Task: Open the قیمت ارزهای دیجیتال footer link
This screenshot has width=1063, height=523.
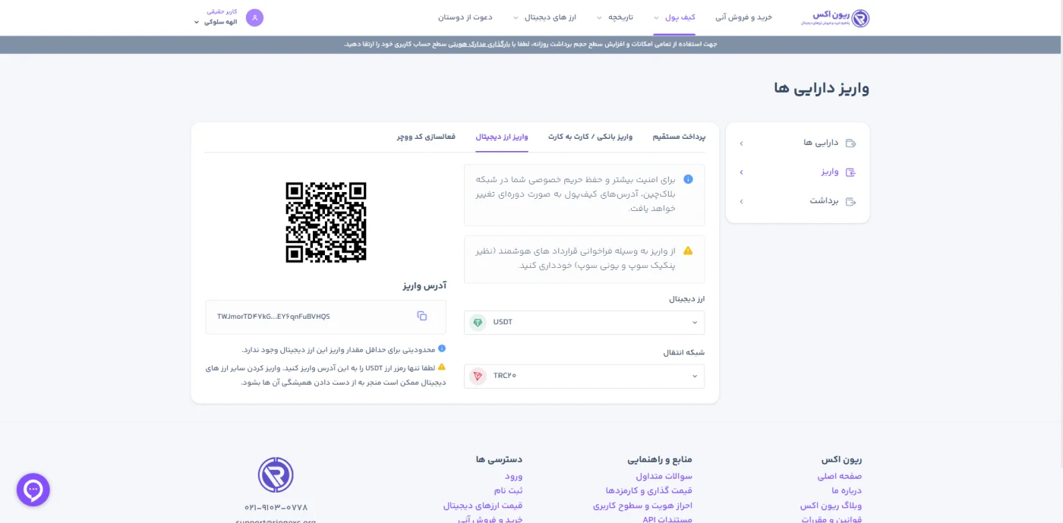Action: pyautogui.click(x=483, y=506)
